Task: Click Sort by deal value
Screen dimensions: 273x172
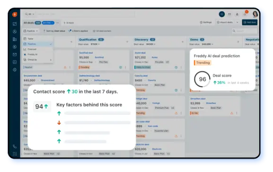Action: click(x=54, y=31)
